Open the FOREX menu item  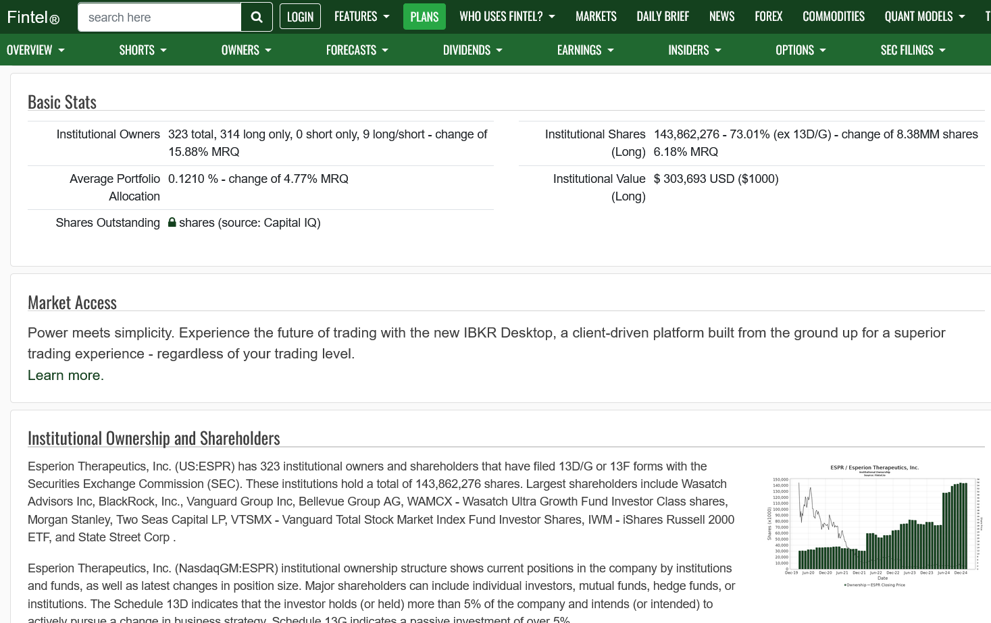click(x=768, y=16)
